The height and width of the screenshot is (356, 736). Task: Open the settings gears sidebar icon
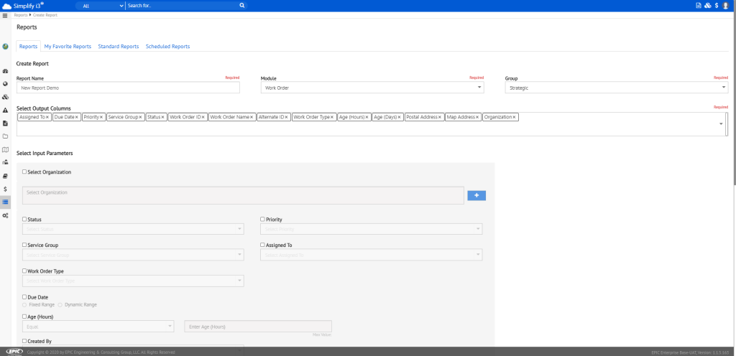5,215
